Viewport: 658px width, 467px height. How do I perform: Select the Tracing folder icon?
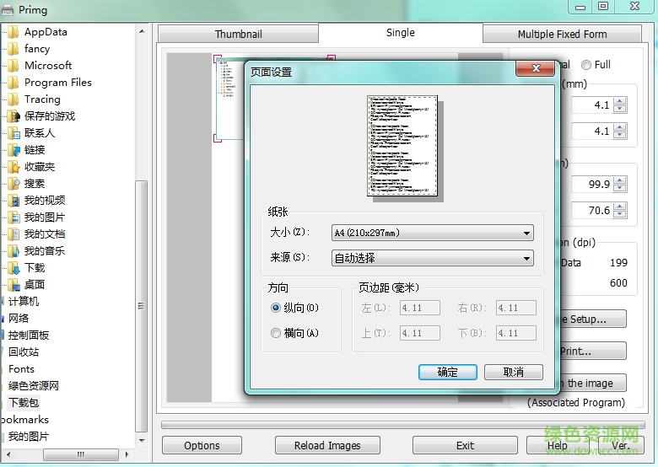(x=13, y=99)
